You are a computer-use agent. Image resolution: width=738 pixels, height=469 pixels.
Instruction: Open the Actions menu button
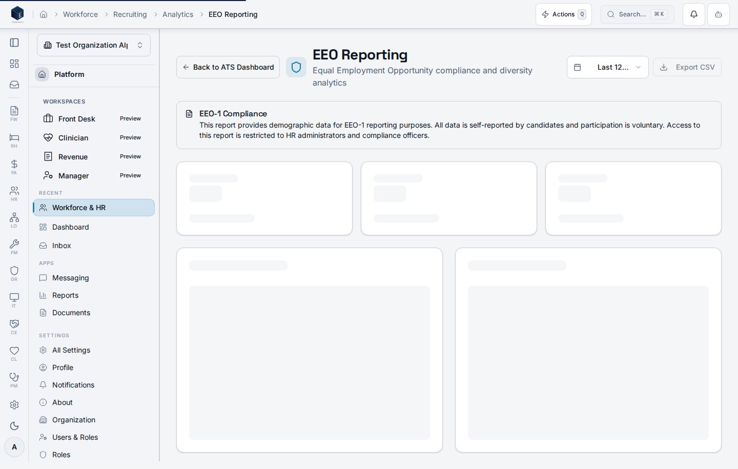point(564,14)
